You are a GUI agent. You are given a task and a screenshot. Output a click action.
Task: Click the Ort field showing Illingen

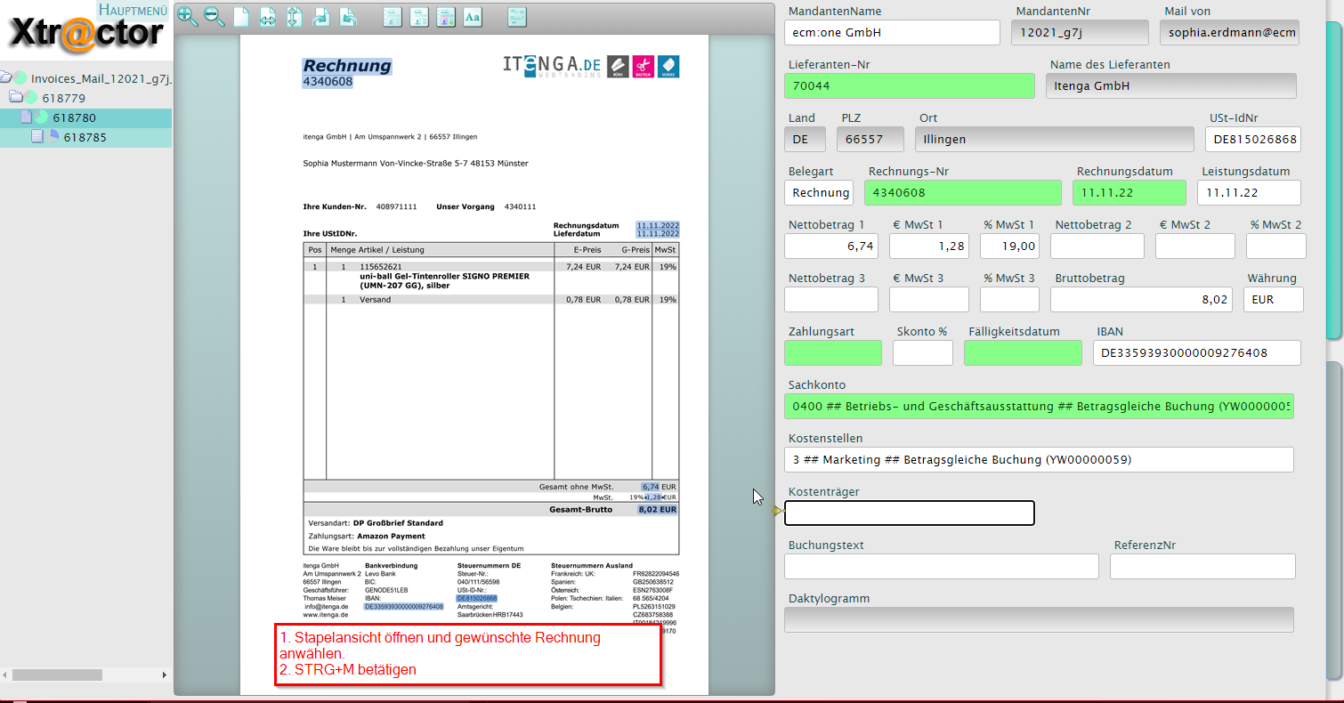(x=1054, y=139)
